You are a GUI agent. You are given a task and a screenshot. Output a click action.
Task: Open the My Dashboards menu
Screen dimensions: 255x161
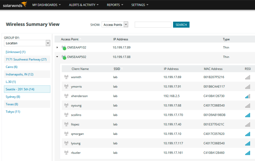tap(46, 5)
